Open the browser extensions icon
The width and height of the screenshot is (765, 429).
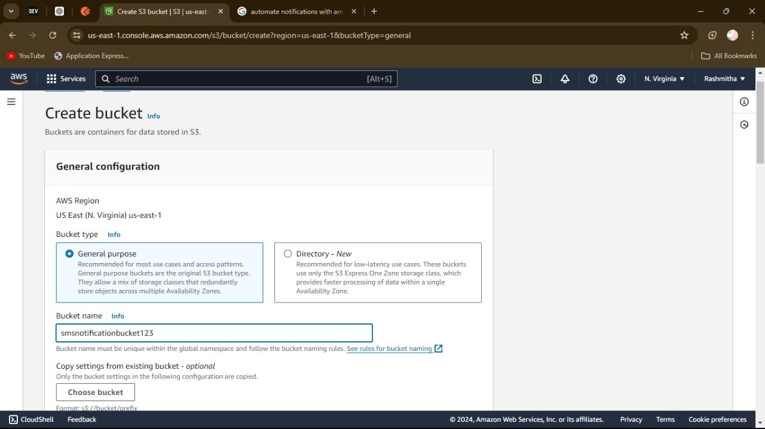712,35
